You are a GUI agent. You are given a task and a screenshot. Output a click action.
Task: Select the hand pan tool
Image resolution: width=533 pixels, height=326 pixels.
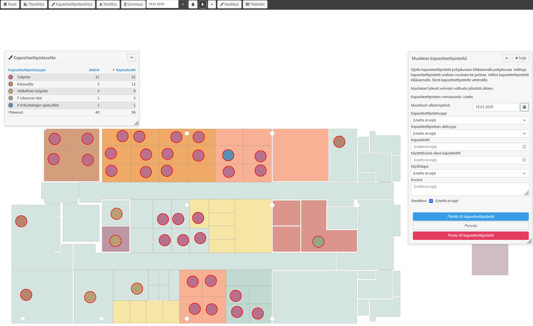pos(193,4)
